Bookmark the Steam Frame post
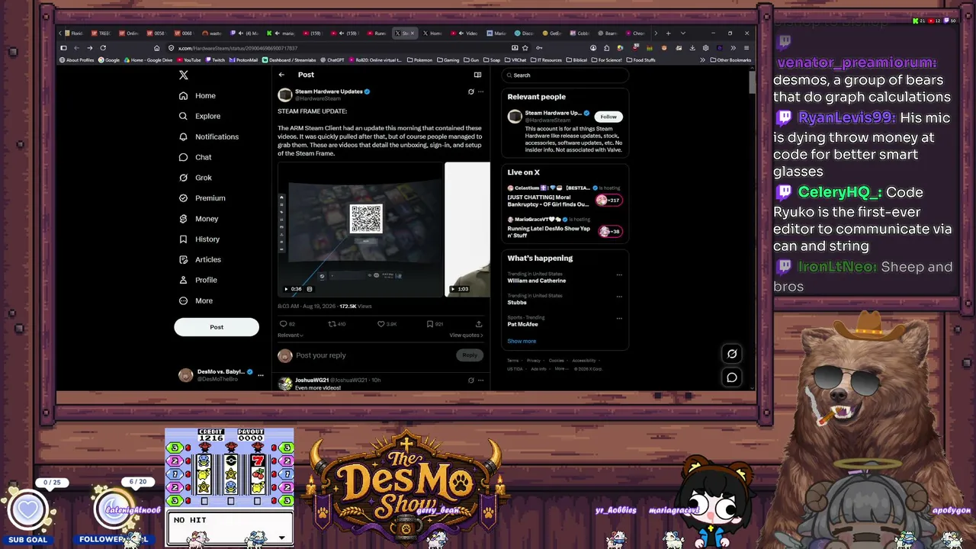Screen dimensions: 976x549 pyautogui.click(x=435, y=324)
